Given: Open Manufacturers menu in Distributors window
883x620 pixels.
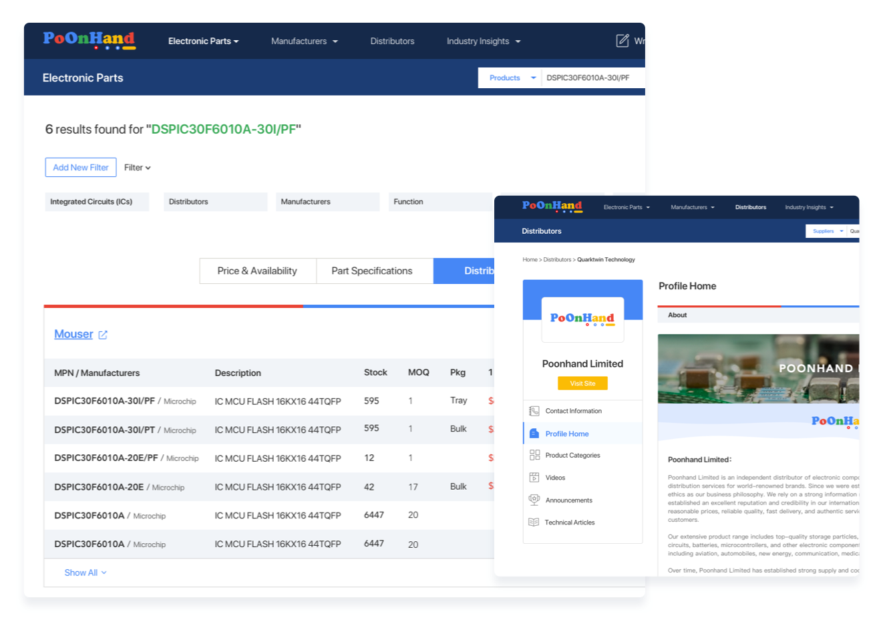Looking at the screenshot, I should tap(693, 207).
